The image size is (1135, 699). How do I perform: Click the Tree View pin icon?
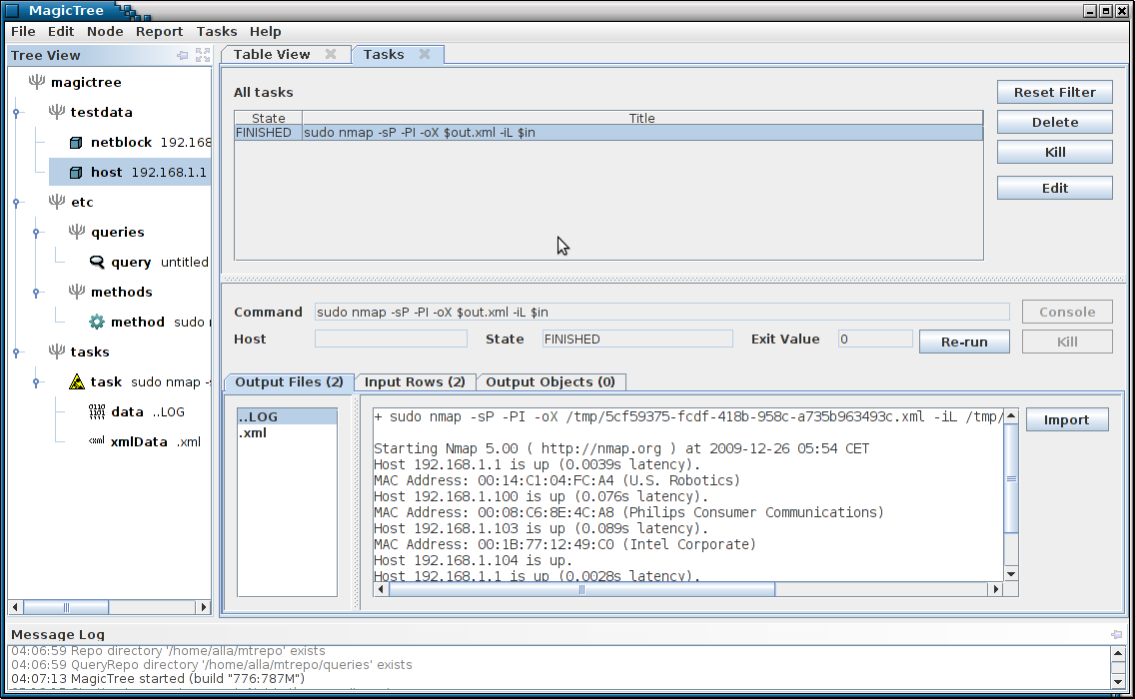tap(183, 55)
